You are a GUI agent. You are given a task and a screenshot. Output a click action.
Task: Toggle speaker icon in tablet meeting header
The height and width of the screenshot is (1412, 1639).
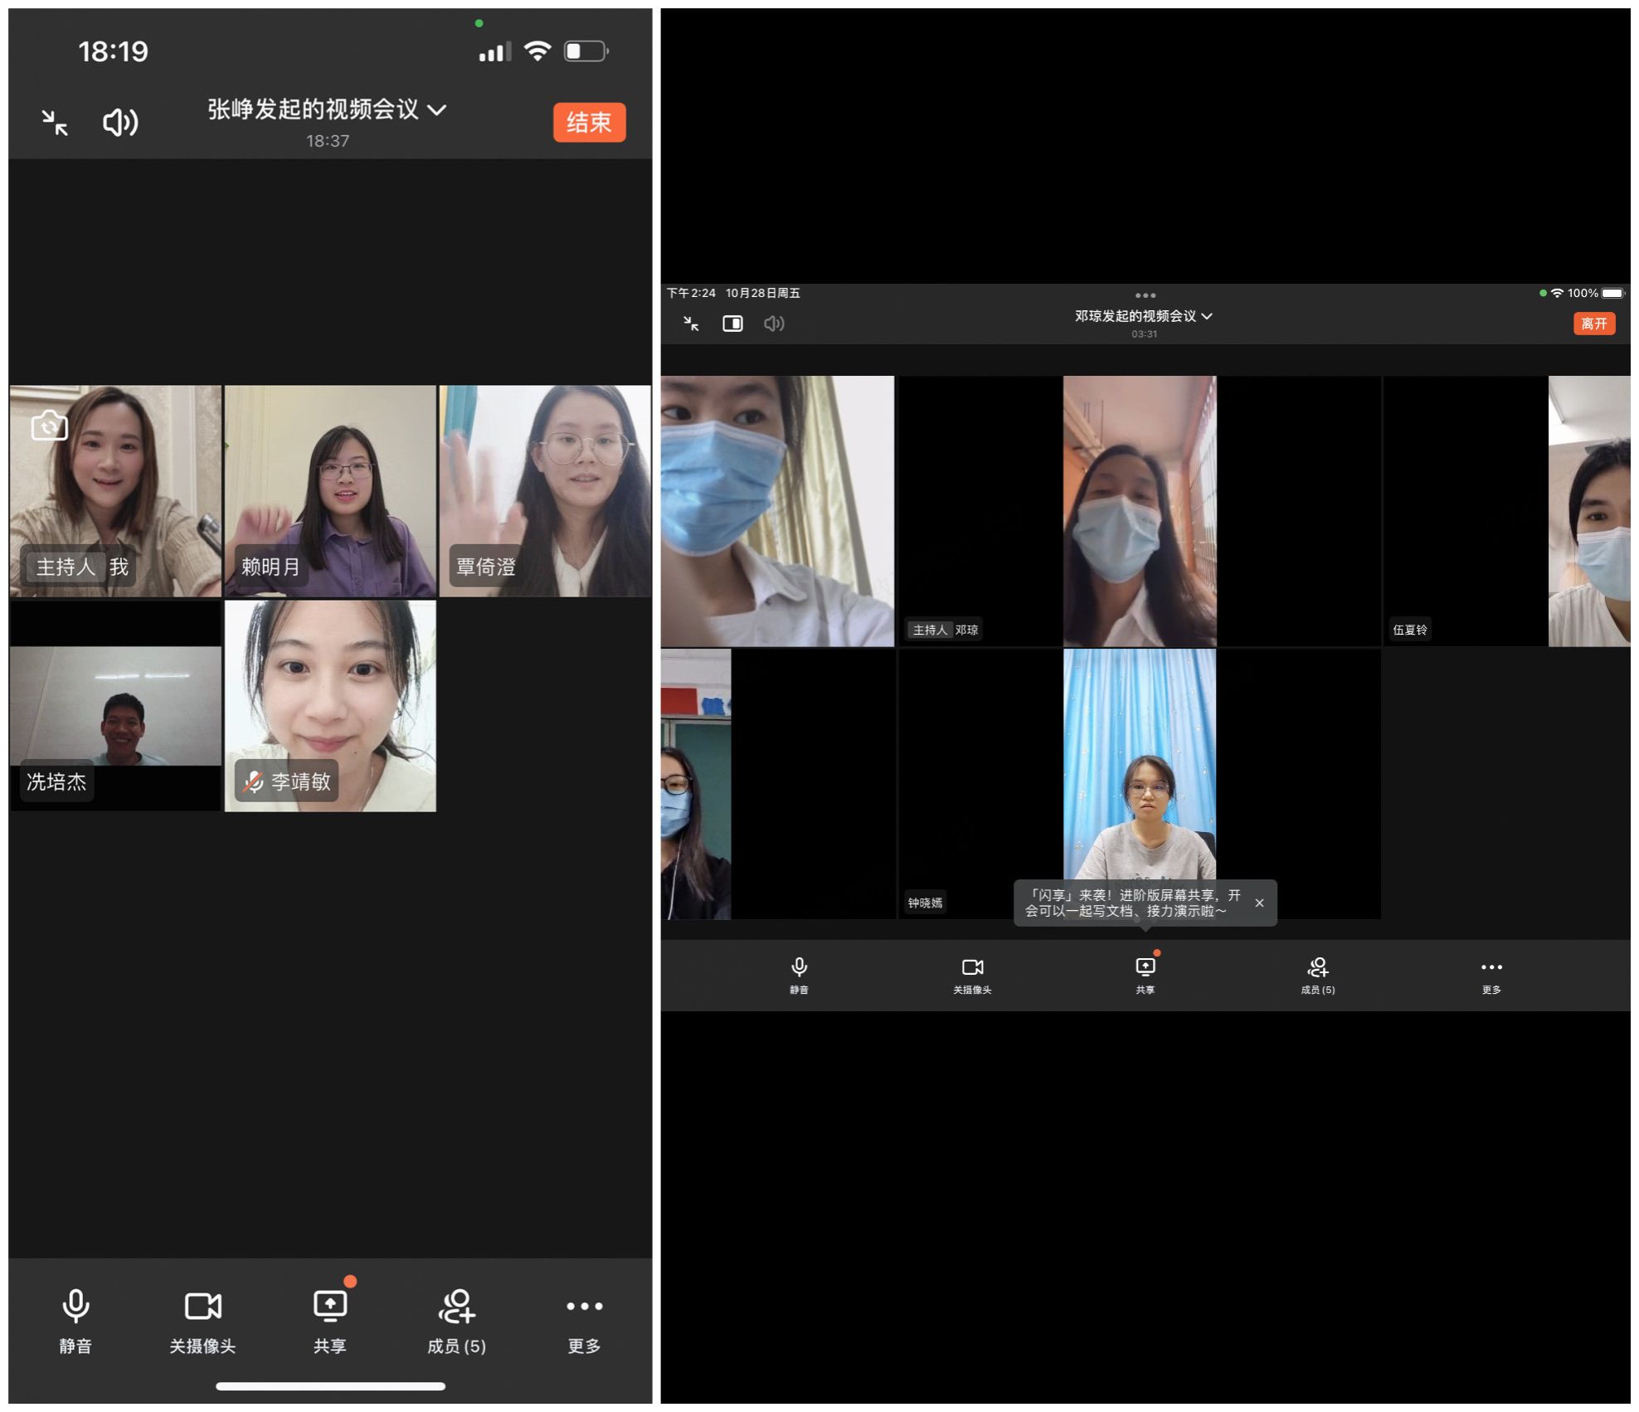pos(774,324)
